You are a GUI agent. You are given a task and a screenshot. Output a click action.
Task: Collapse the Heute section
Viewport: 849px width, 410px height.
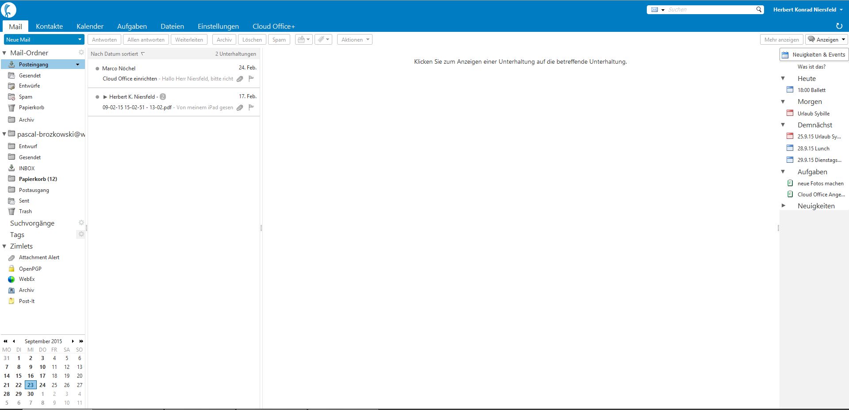[783, 78]
